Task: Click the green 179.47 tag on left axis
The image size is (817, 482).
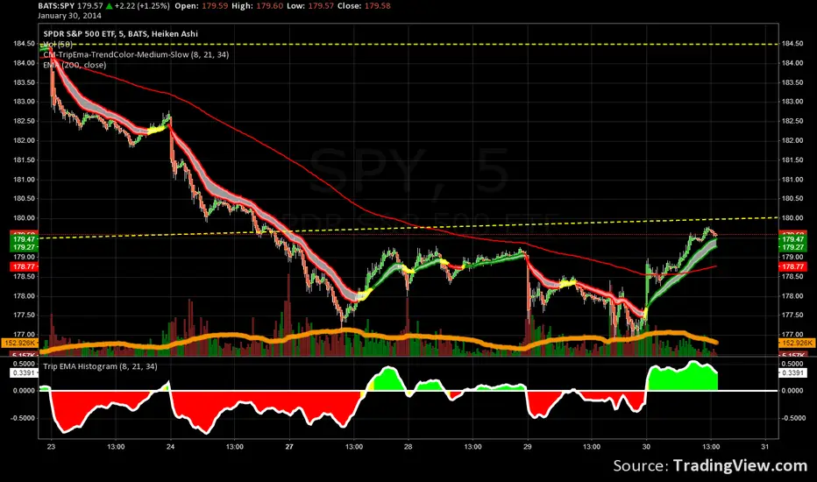Action: [x=24, y=239]
